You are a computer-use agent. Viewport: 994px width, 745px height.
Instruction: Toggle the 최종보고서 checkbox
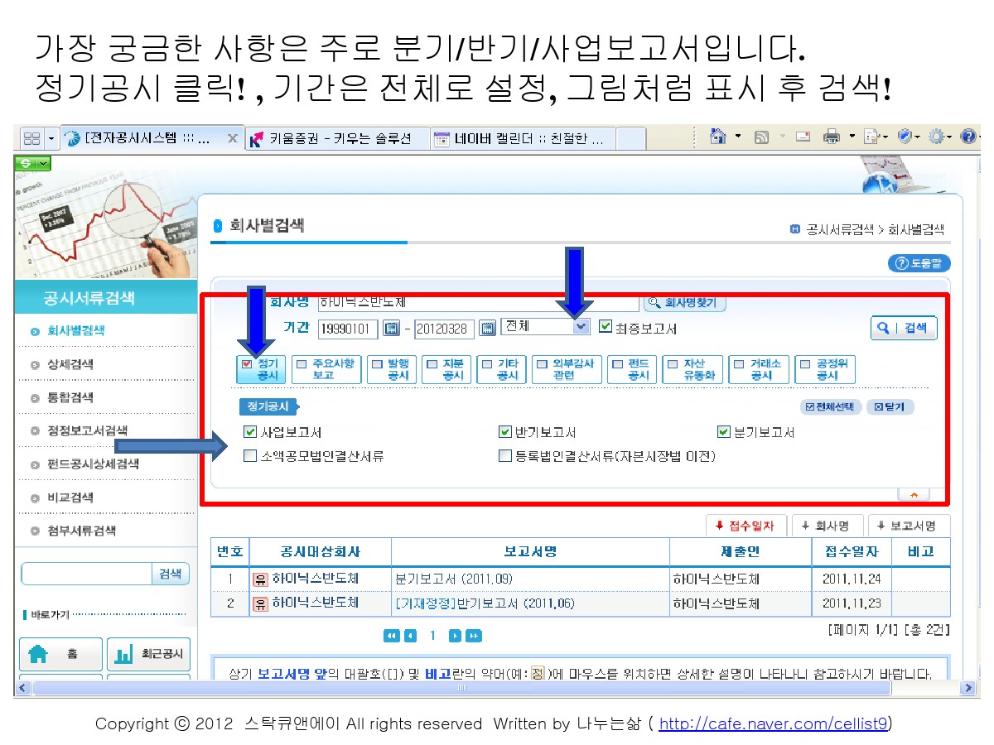pos(605,328)
